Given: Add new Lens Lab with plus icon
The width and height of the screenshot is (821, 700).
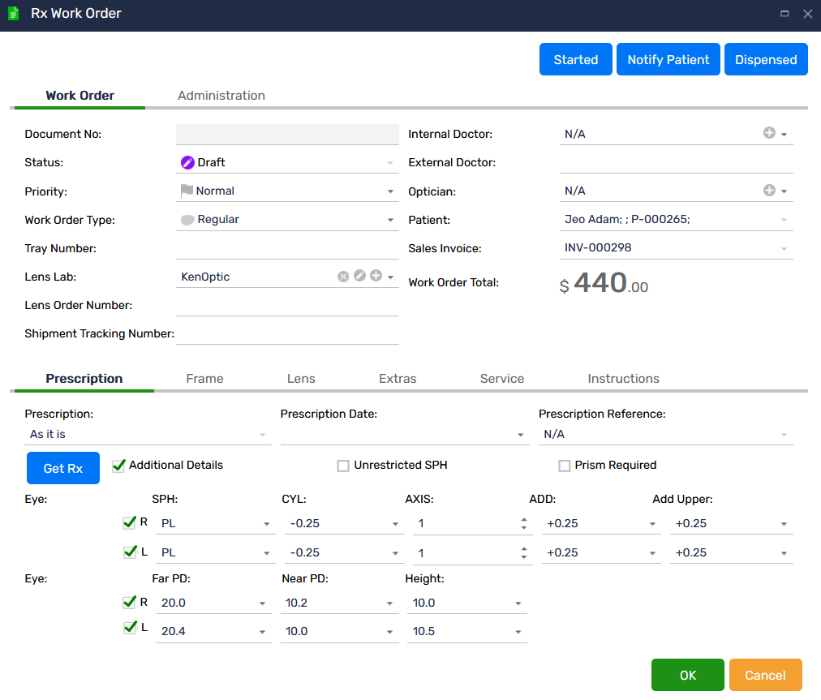Looking at the screenshot, I should (376, 277).
